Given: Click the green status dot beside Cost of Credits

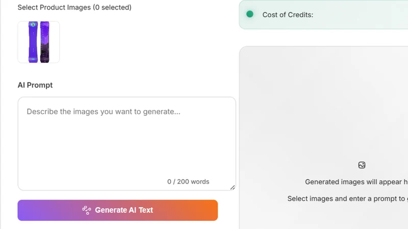Looking at the screenshot, I should click(250, 14).
